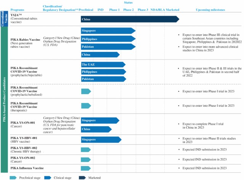The image size is (244, 180).
Task: Select the PIKA YS-ON-002 preclinical arrow
Action: click(86, 159)
